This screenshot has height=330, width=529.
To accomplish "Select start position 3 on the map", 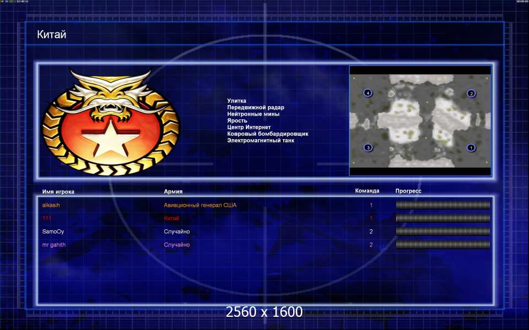I will point(368,147).
